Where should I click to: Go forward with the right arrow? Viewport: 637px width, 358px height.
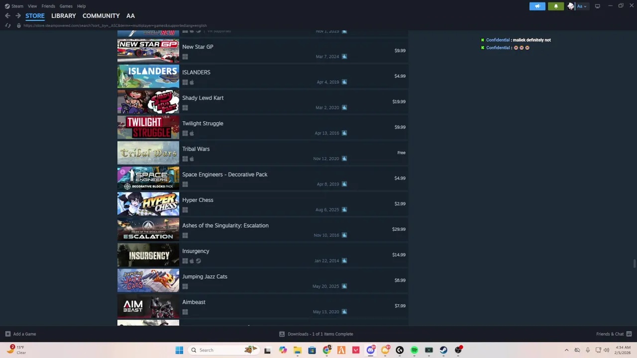[18, 16]
